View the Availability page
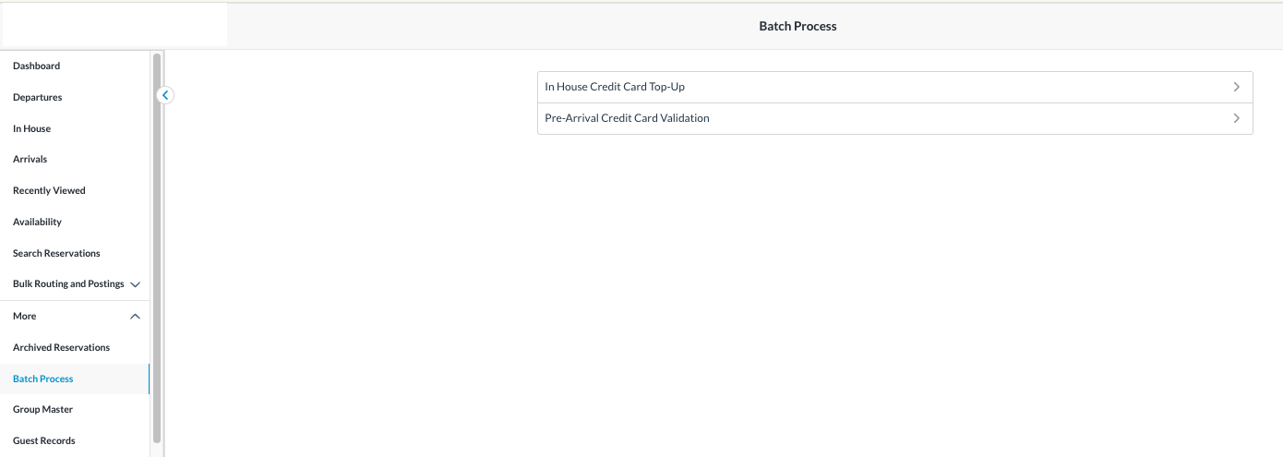This screenshot has width=1283, height=457. pyautogui.click(x=38, y=222)
